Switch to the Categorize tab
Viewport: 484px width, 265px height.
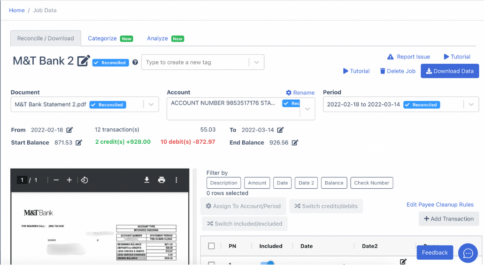tap(110, 38)
